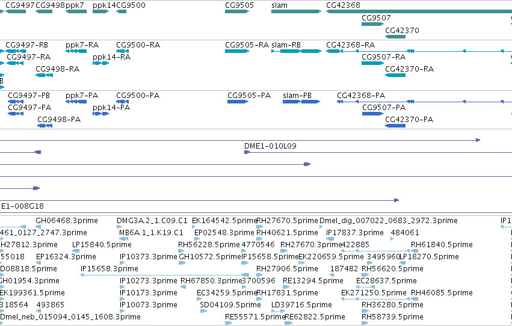Select EST RH56620.5prime
This screenshot has height=326, width=512.
[x=365, y=275]
